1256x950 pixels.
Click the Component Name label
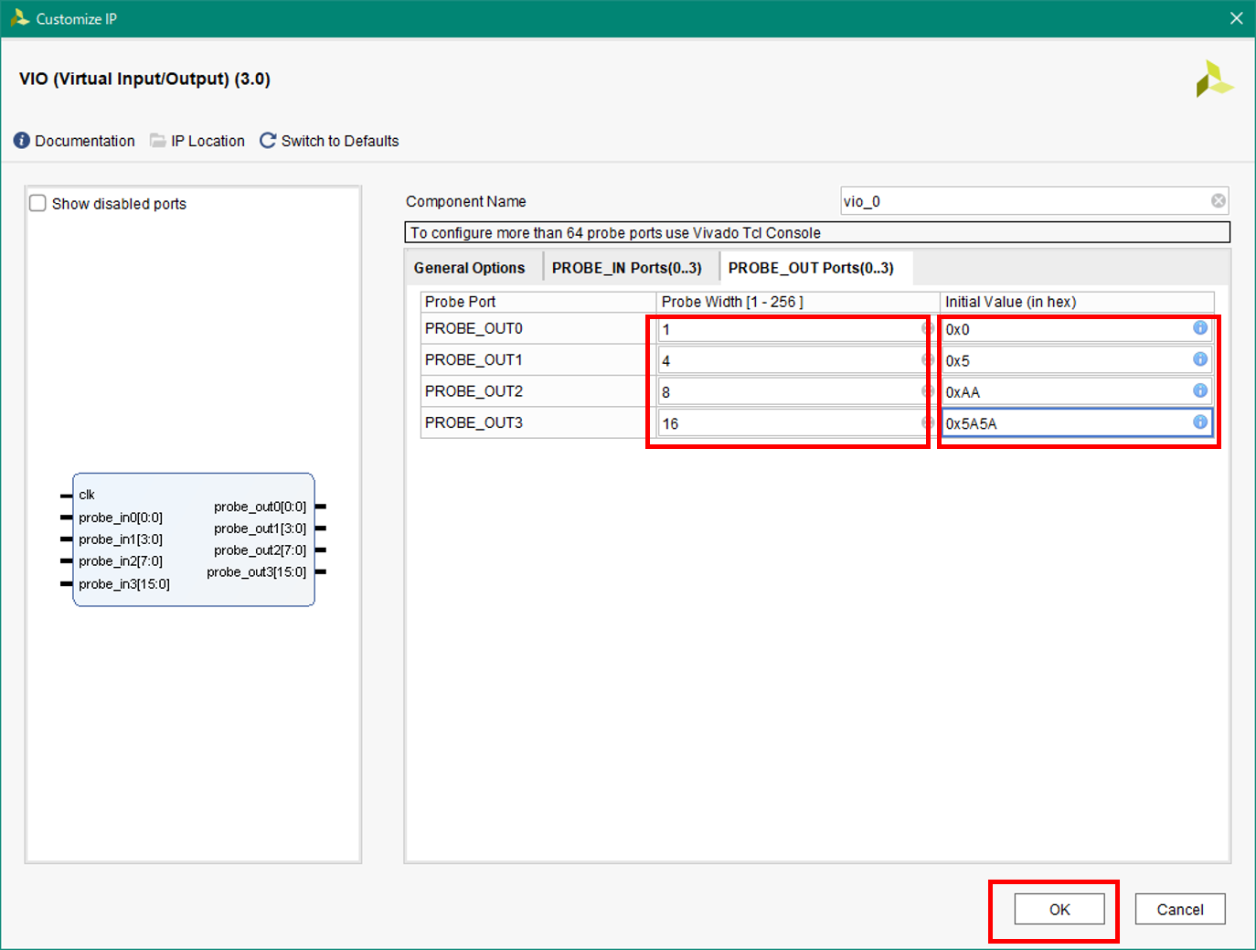point(466,201)
